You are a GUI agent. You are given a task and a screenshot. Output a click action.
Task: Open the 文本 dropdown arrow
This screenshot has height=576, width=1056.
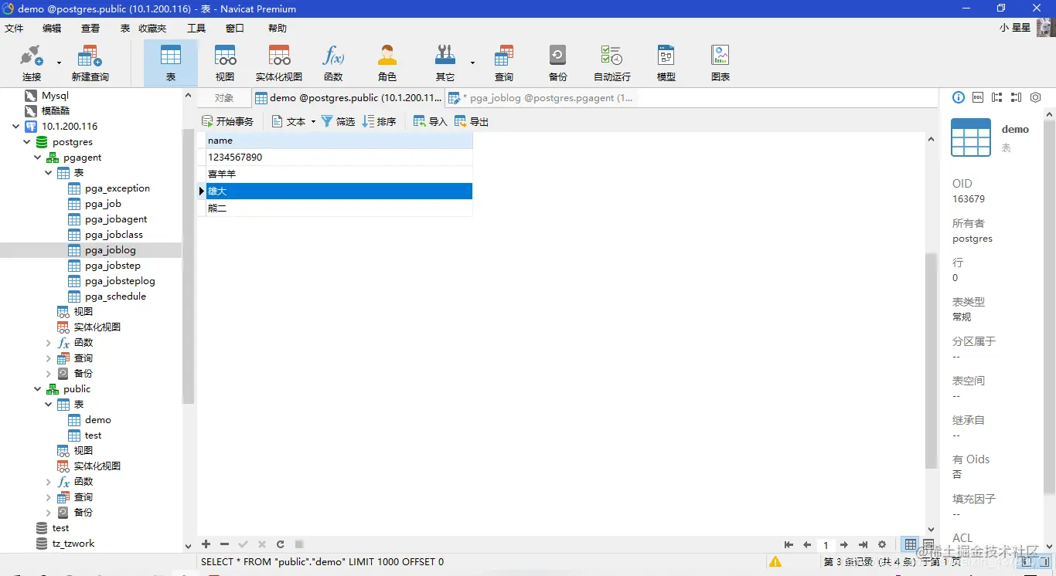[313, 122]
